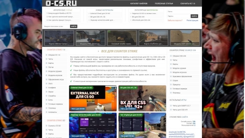Open Лаунчер читов ExLoader для CS GO card
Image resolution: width=245 pixels, height=138 pixels.
click(x=93, y=125)
